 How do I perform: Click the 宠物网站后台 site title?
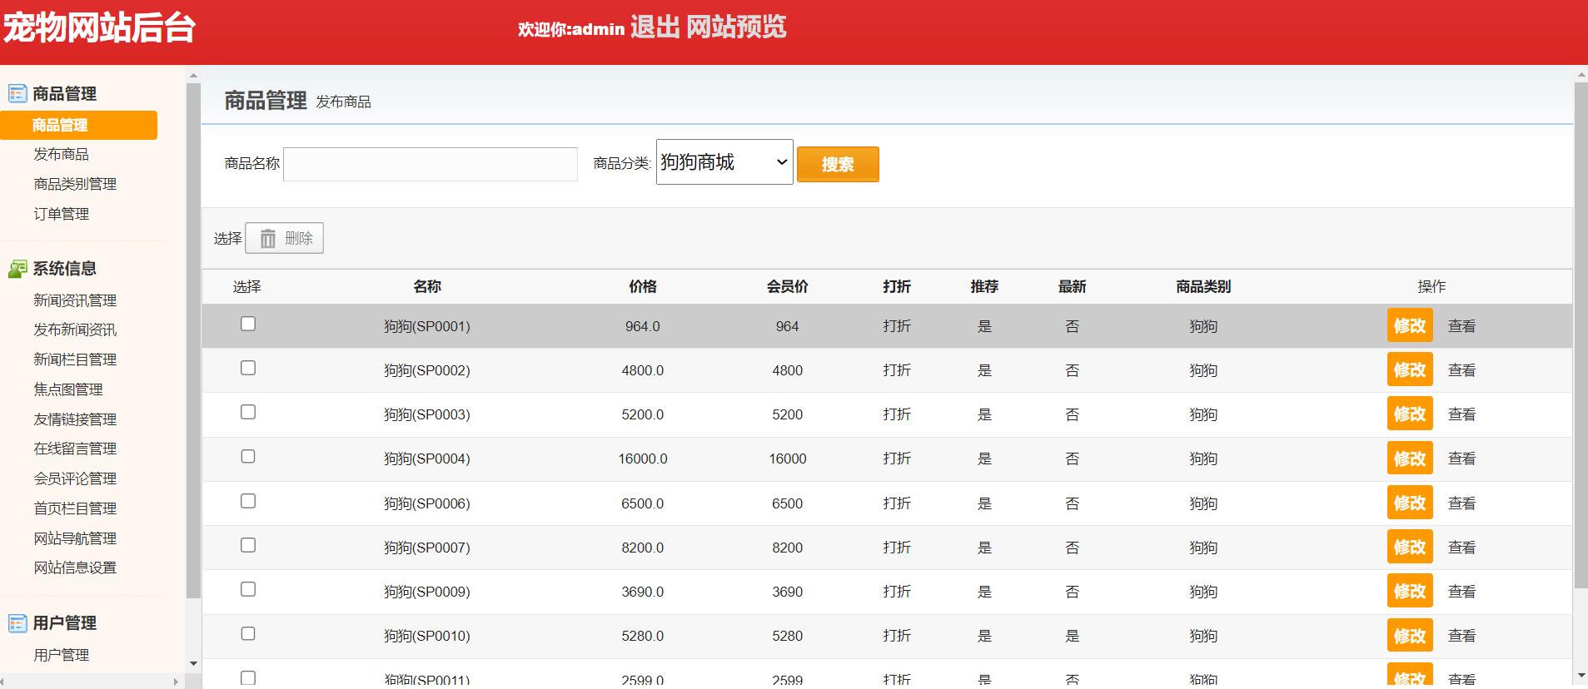99,27
